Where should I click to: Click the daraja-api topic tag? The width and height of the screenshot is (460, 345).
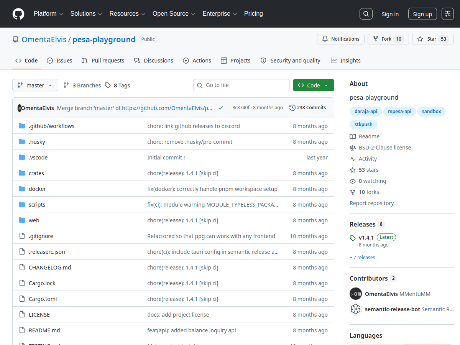coord(365,112)
